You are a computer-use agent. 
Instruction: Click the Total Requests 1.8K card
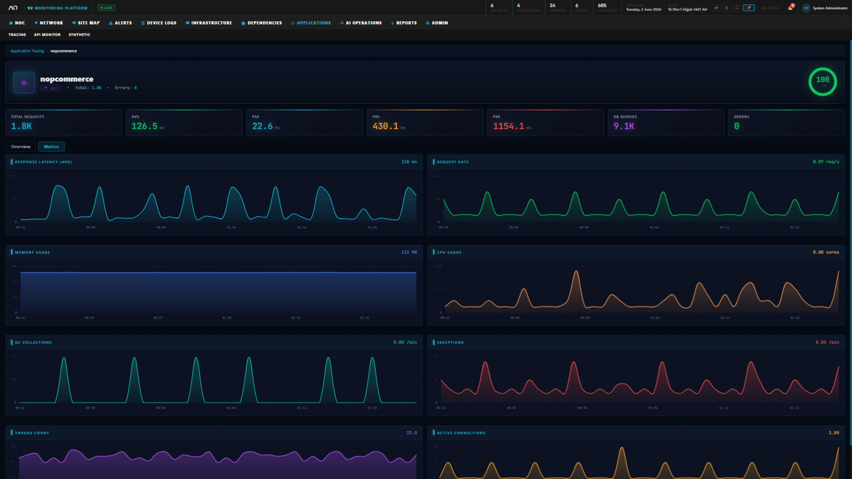pos(63,122)
